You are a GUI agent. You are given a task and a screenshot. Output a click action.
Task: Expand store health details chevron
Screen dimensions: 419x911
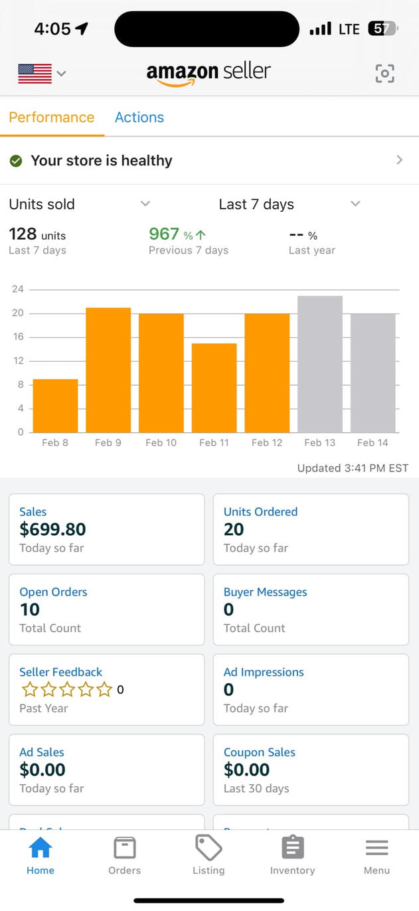(399, 160)
